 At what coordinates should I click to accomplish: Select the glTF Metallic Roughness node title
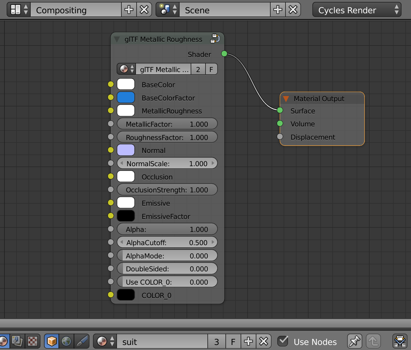(163, 39)
